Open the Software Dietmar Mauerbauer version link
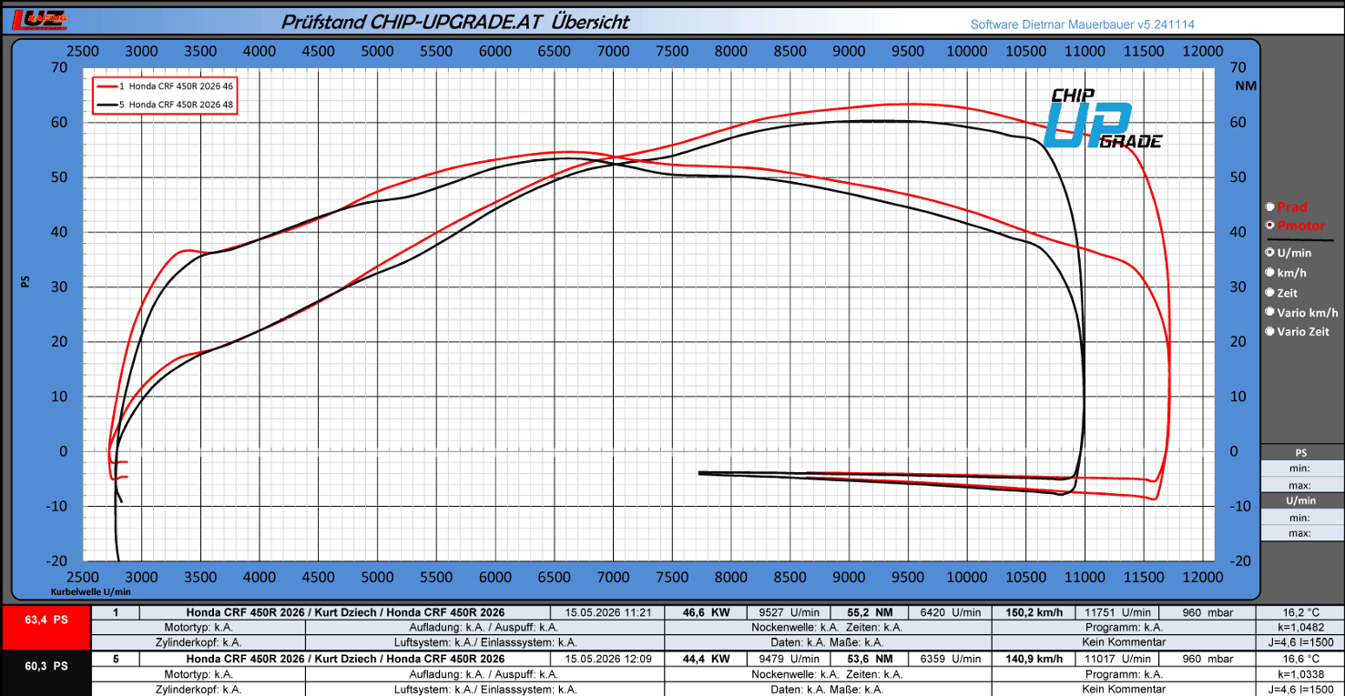The height and width of the screenshot is (696, 1345). [1082, 25]
